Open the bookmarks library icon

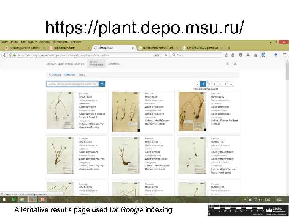click(233, 55)
